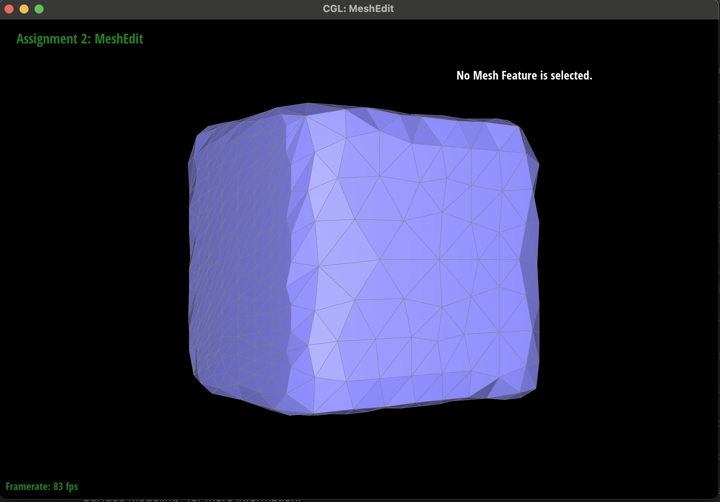Minimize window with the yellow button
The height and width of the screenshot is (502, 720).
point(24,9)
